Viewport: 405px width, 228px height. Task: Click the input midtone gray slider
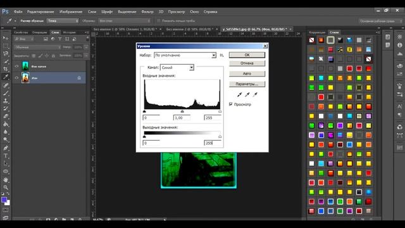(182, 111)
